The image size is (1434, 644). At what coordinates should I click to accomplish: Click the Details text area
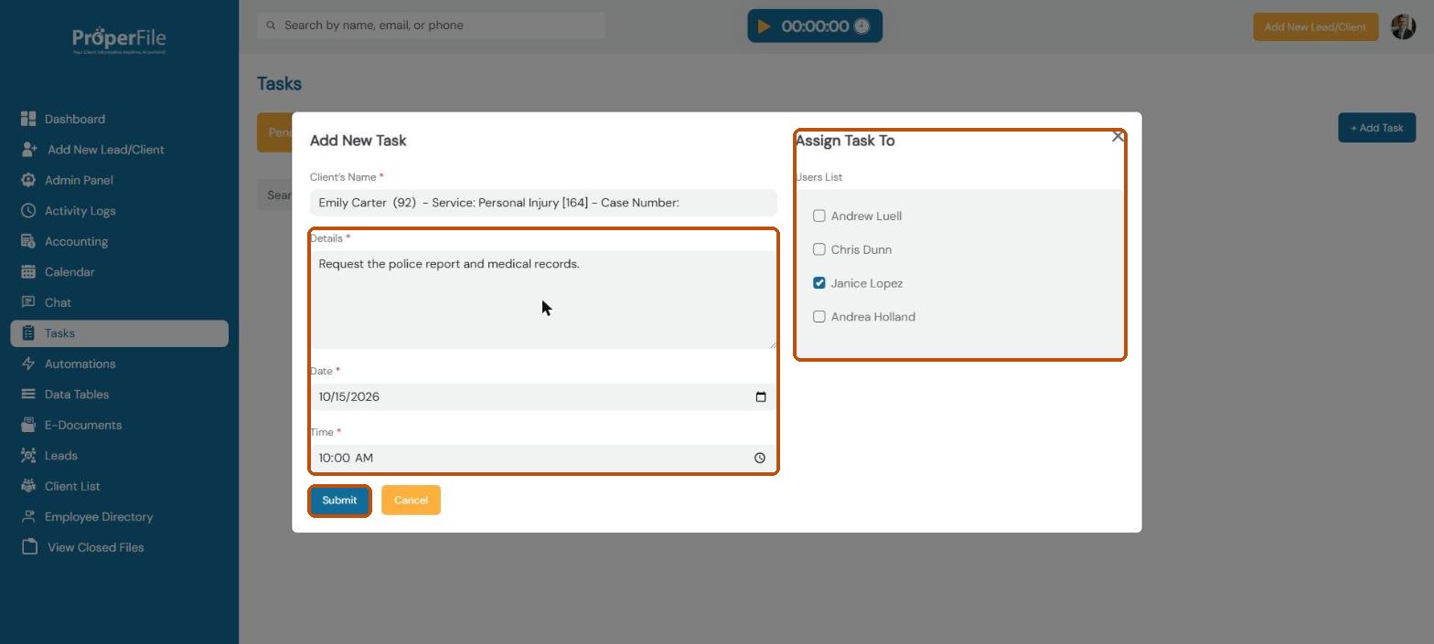[x=543, y=300]
